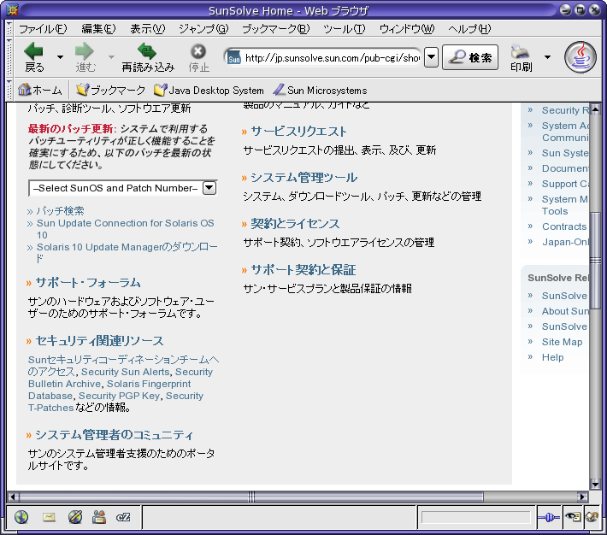This screenshot has width=607, height=535.
Task: Click the horizontal scrollbar left arrow
Action: (12, 497)
